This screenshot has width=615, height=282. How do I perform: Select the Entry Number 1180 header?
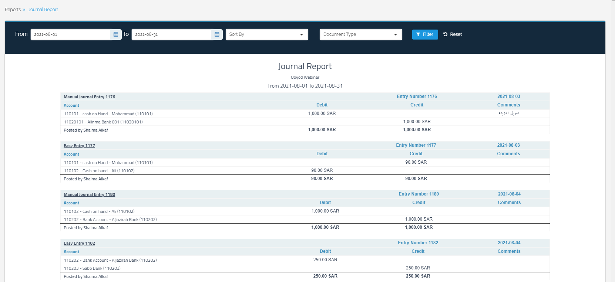[419, 194]
